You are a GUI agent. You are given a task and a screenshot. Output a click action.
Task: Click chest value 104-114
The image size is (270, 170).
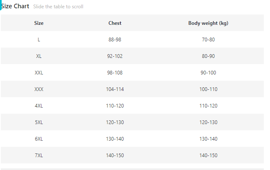(115, 89)
